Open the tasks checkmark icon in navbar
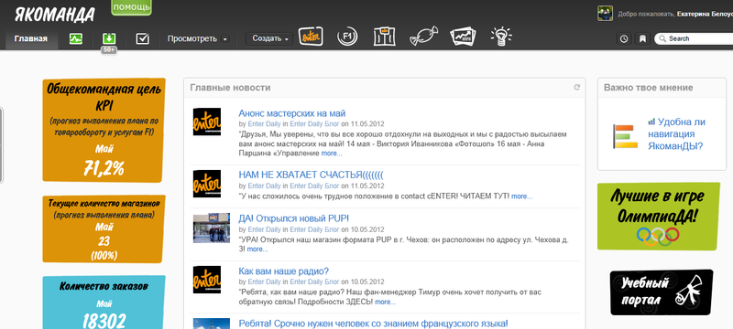 pos(143,38)
